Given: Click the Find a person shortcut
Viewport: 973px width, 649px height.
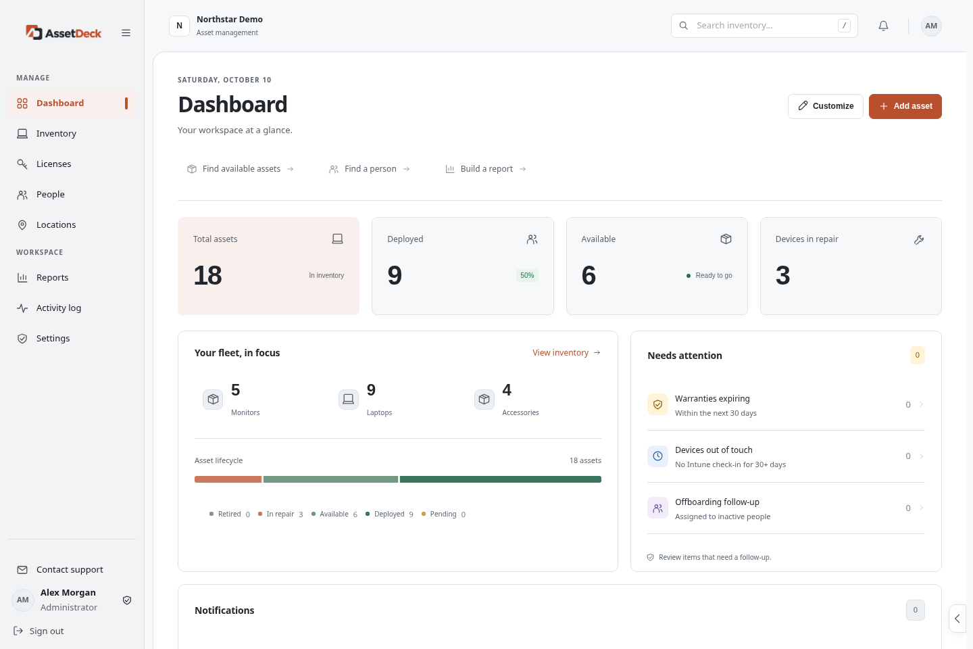Looking at the screenshot, I should [x=370, y=169].
